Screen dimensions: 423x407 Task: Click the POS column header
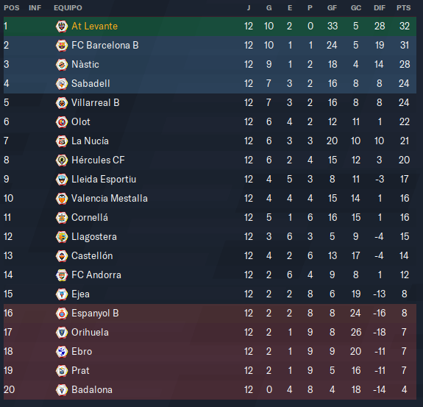(12, 8)
